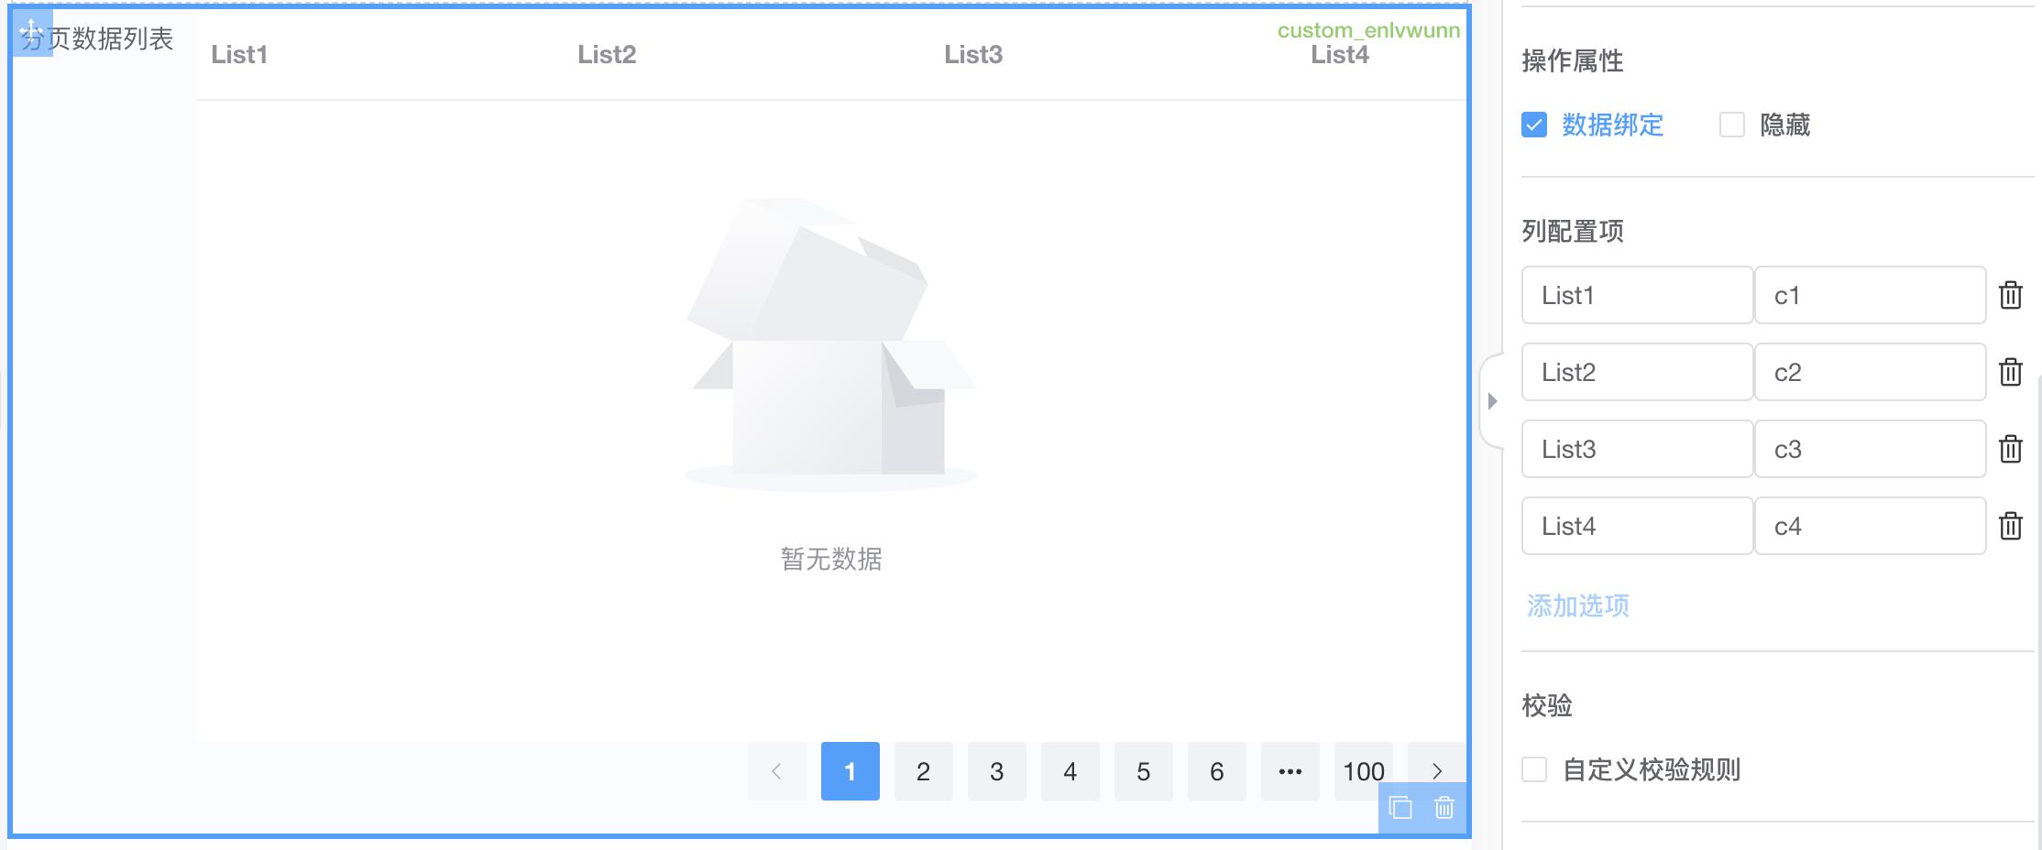Go to next page using the right chevron
This screenshot has width=2042, height=850.
tap(1436, 771)
